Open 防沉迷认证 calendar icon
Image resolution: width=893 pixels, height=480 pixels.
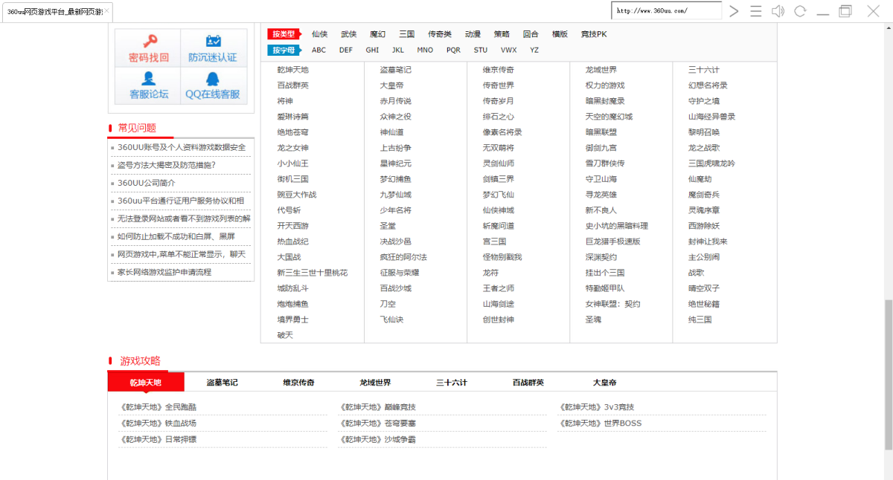[x=213, y=42]
